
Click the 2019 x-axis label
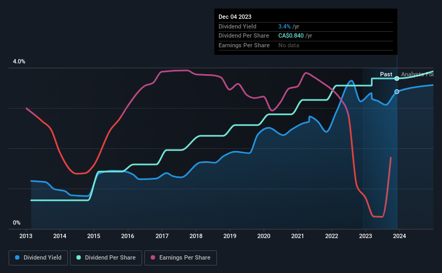(x=230, y=236)
